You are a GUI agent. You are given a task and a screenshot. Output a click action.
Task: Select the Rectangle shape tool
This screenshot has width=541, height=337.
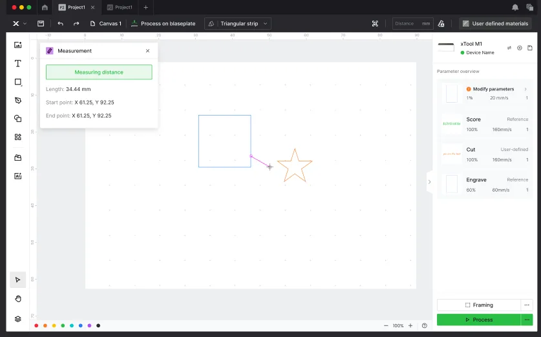pos(18,82)
